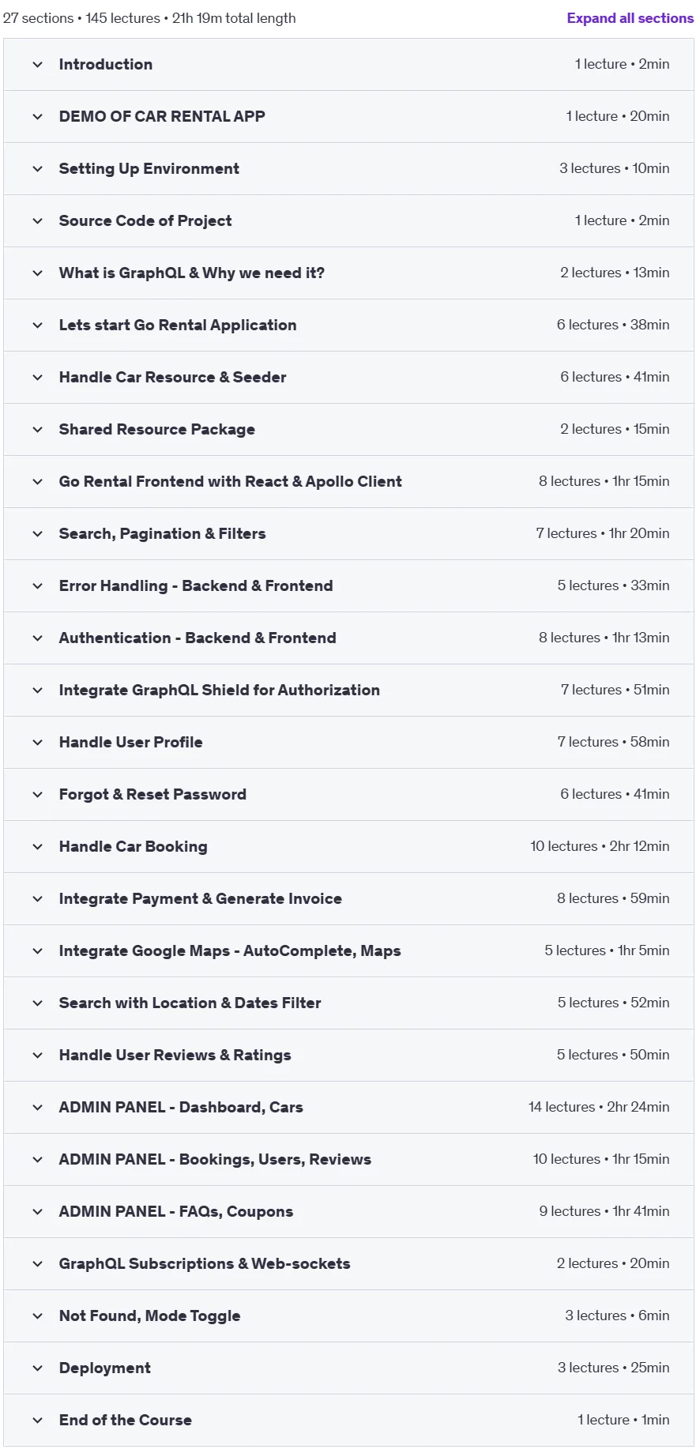Open Integrate Payment & Generate Invoice section

(x=348, y=899)
